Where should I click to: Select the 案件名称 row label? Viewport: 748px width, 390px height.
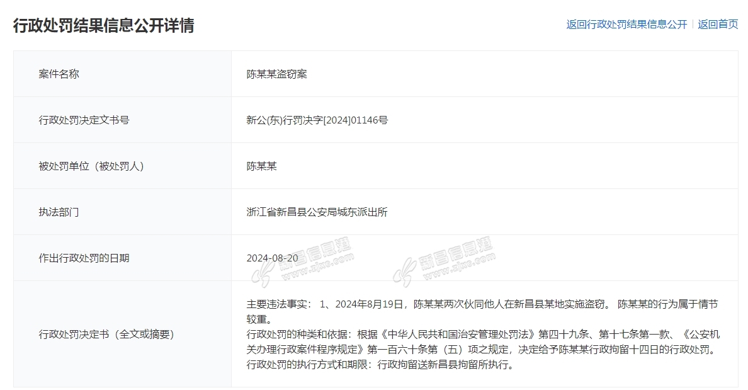click(59, 74)
